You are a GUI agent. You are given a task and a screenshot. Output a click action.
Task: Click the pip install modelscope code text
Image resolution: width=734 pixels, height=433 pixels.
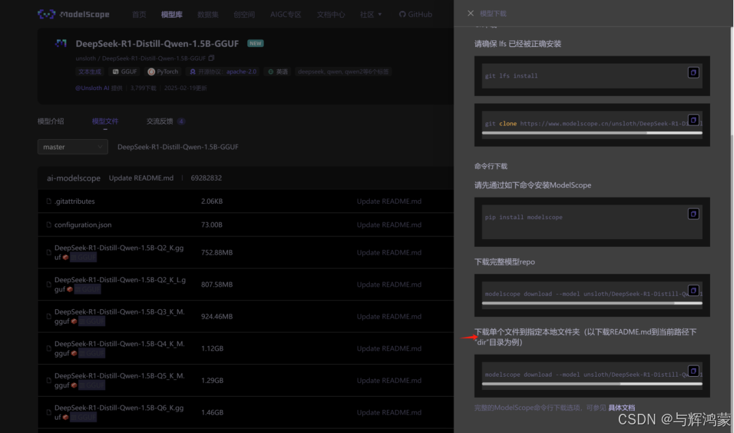(524, 217)
